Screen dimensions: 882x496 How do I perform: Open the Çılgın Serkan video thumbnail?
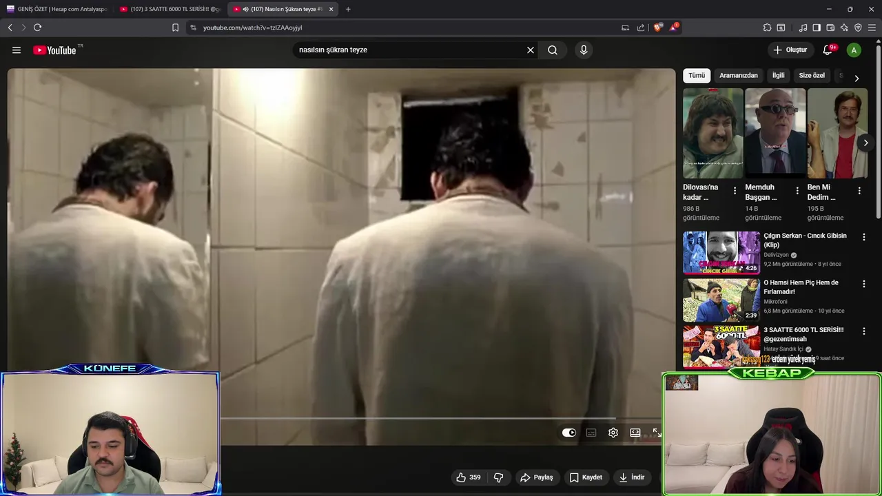coord(721,253)
